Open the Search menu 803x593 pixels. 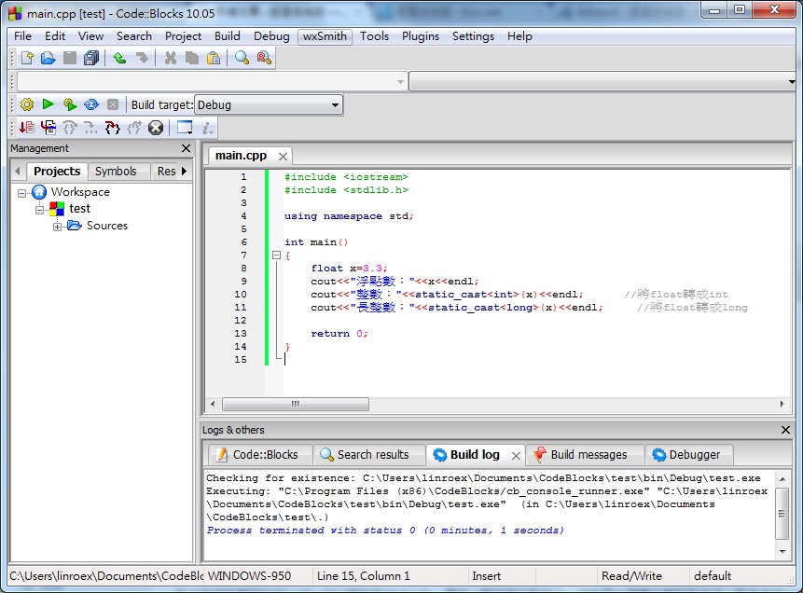pos(134,36)
